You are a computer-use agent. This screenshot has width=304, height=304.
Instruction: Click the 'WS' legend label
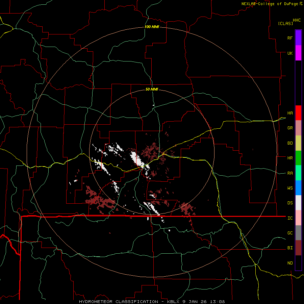[290, 188]
